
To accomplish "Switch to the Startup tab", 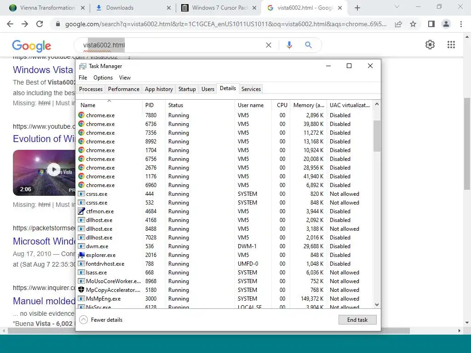I will 187,89.
